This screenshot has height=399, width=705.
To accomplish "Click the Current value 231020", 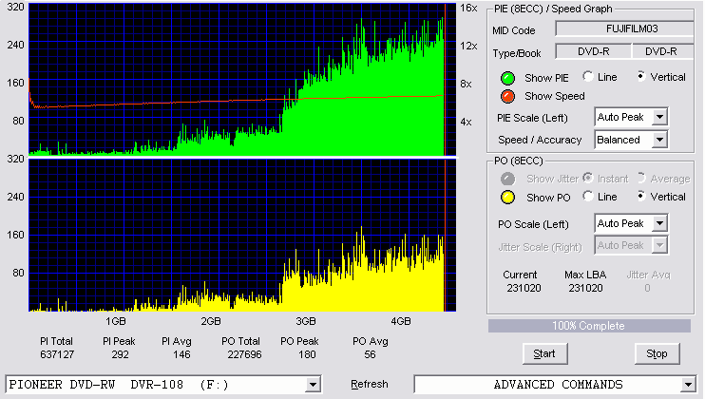I will 524,288.
